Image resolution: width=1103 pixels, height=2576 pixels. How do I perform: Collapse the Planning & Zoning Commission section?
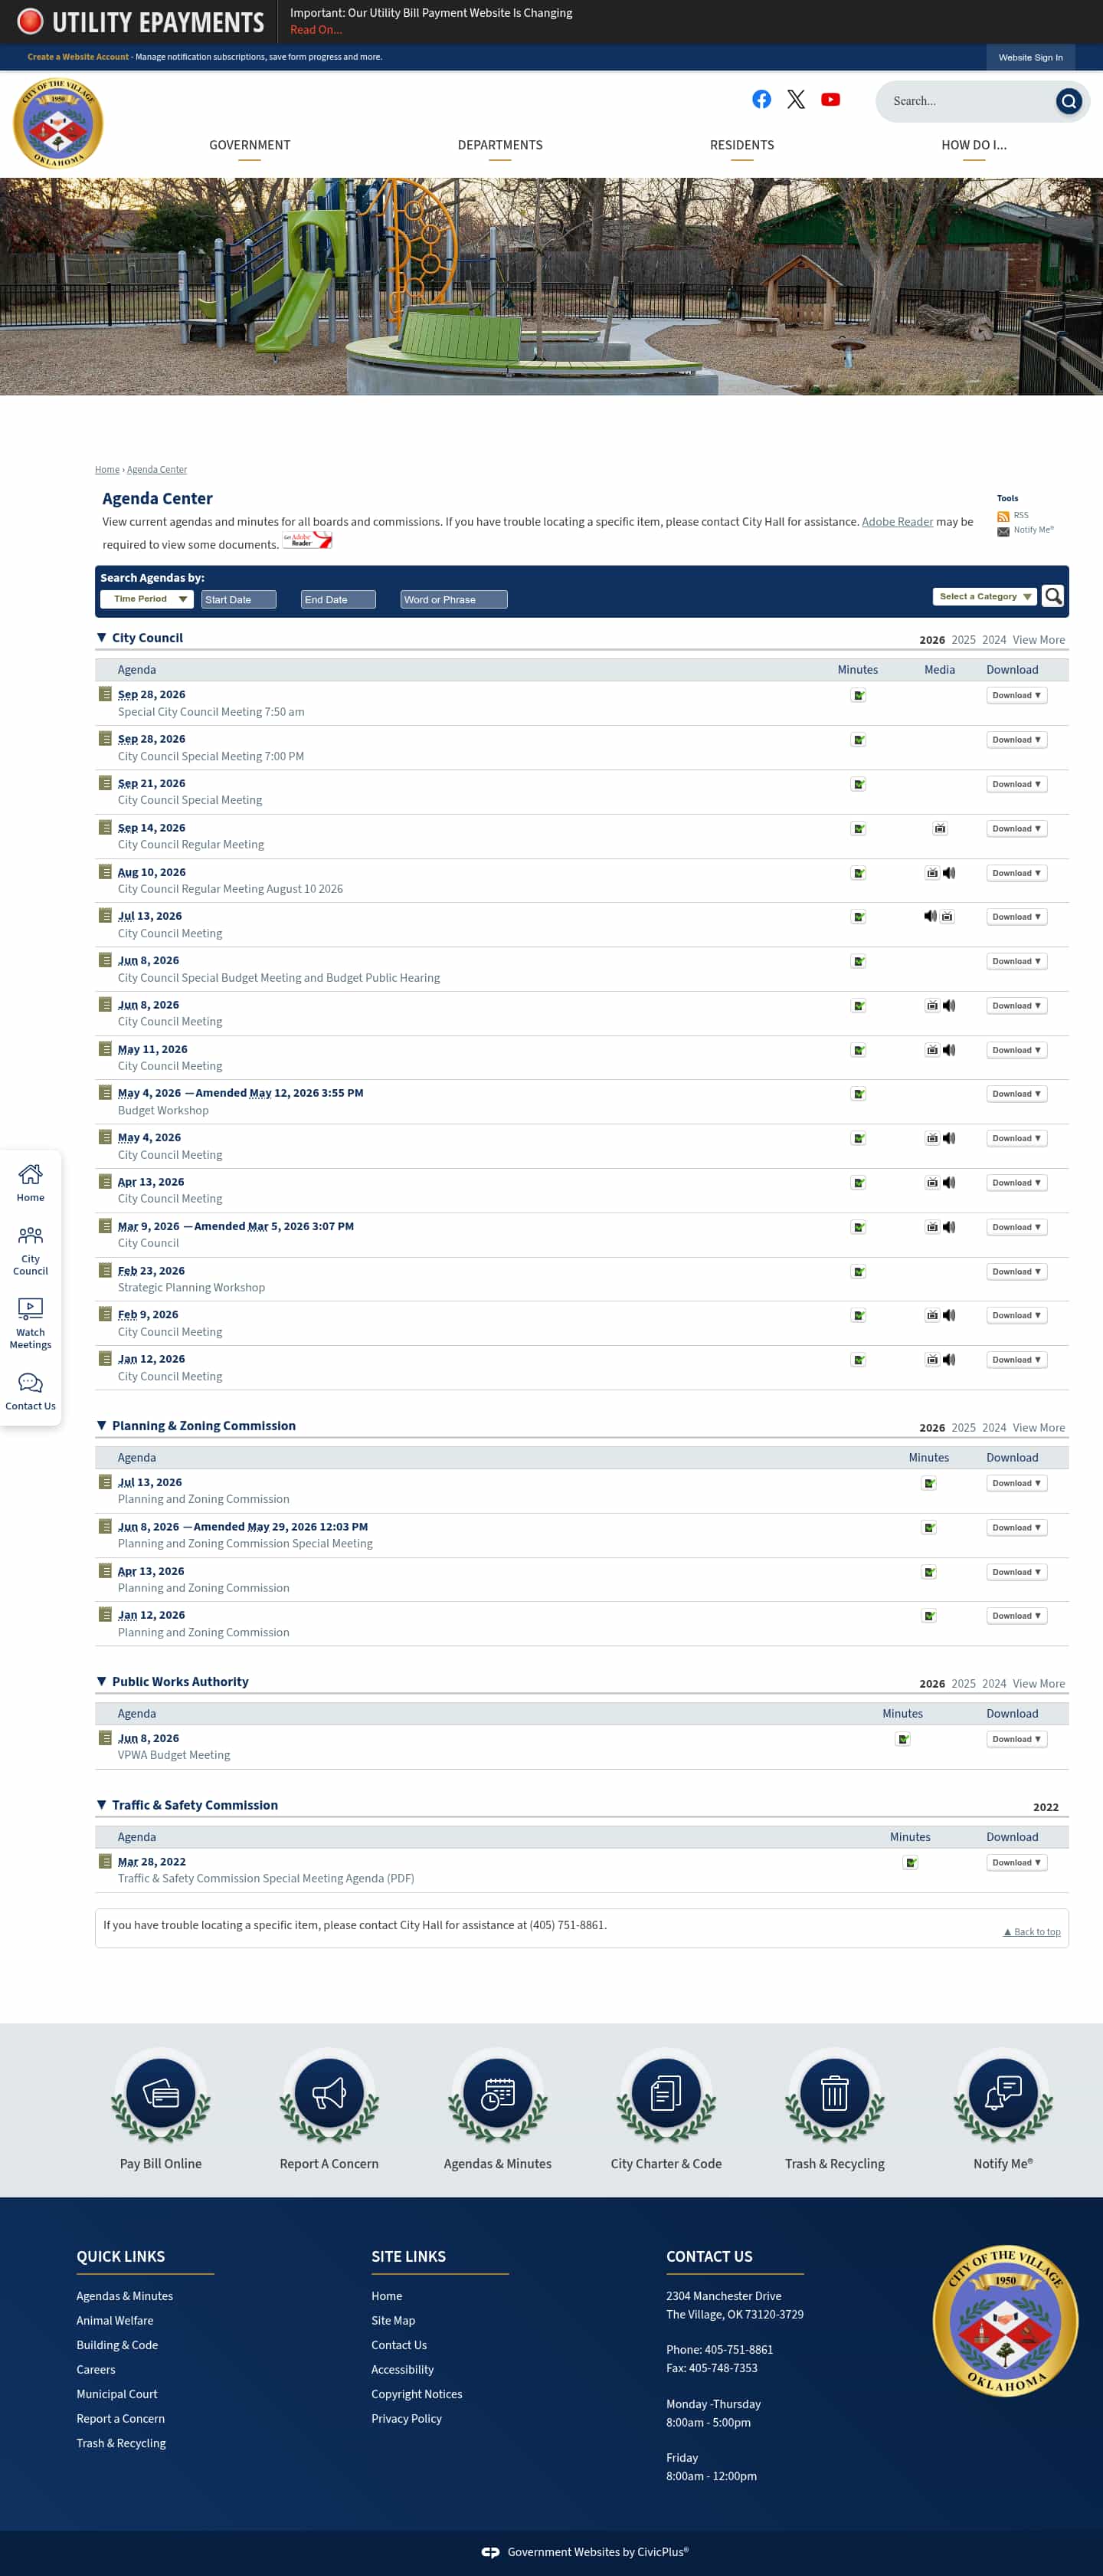coord(101,1425)
